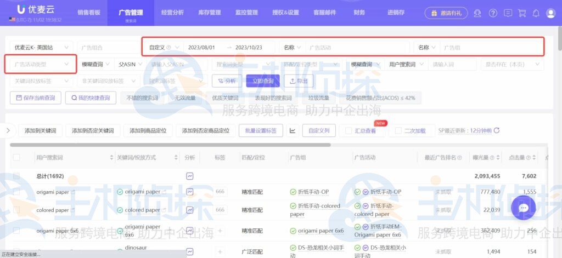Click the chart view icon beside 批量设置标签
Viewport: 562px width, 258px height.
[x=293, y=131]
